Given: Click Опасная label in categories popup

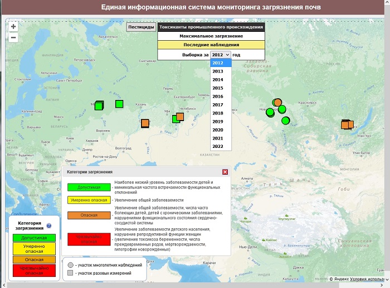Looking at the screenshot, I should (89, 215).
